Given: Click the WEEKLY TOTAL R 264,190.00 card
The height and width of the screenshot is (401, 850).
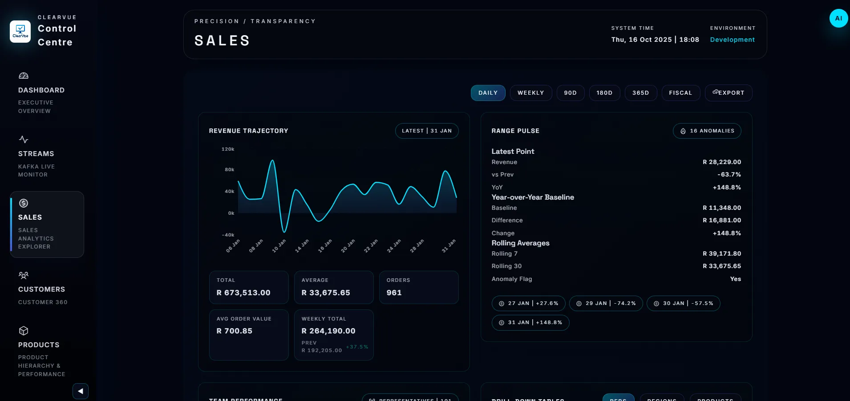Looking at the screenshot, I should pyautogui.click(x=334, y=335).
